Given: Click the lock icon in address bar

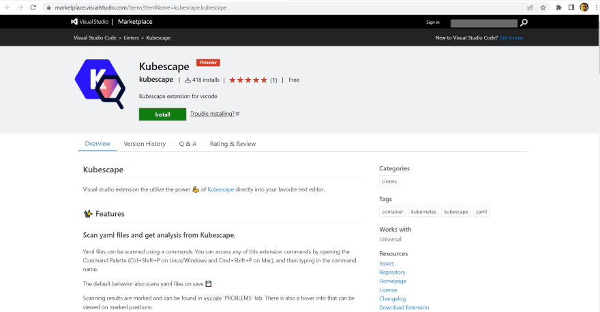Looking at the screenshot, I should 48,7.
